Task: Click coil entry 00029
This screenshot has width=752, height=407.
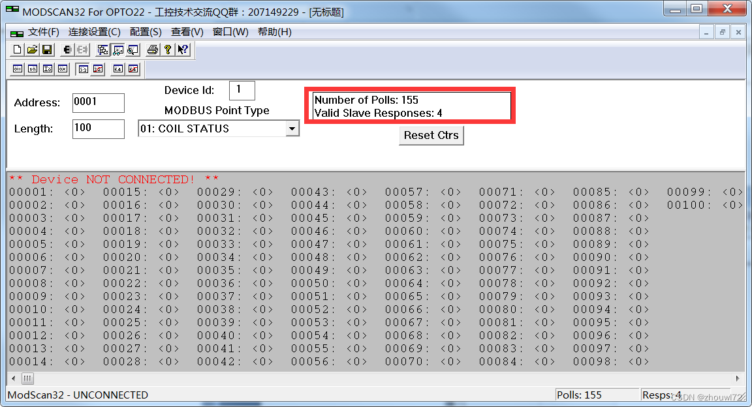Action: coord(235,192)
